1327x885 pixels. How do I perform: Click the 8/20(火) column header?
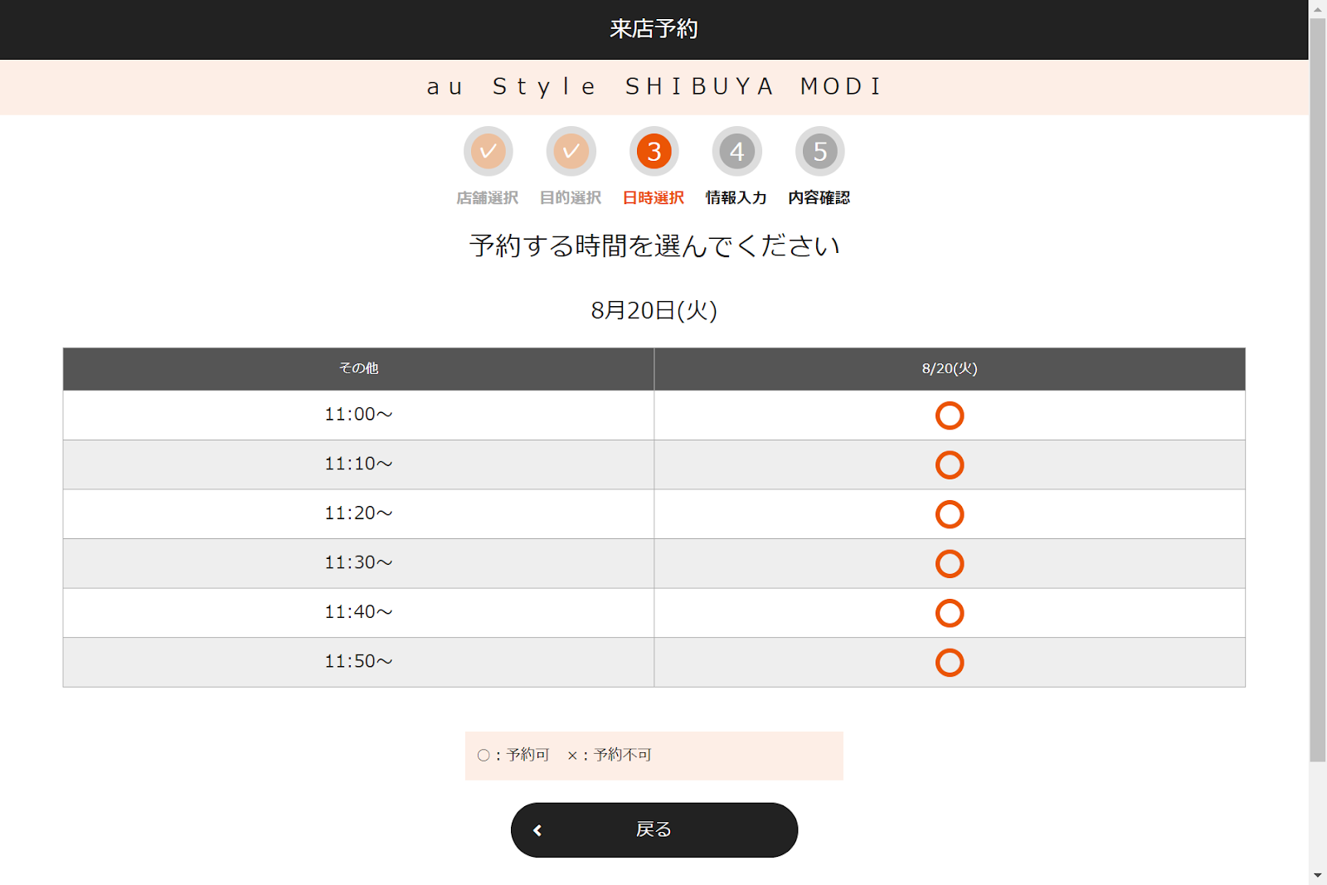click(949, 369)
